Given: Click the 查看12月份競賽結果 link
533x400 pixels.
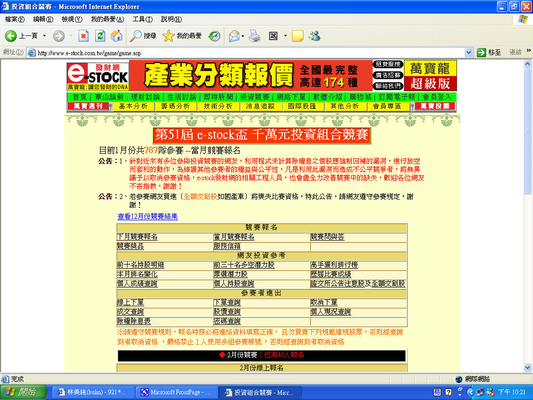Looking at the screenshot, I should [147, 216].
